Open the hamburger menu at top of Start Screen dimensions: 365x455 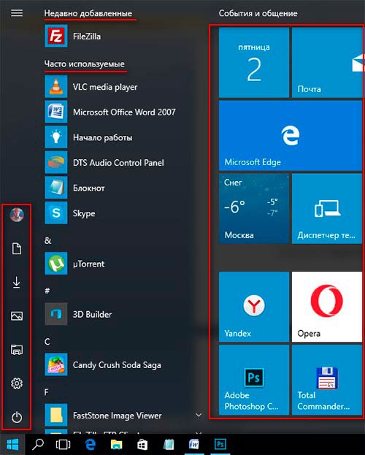click(x=17, y=13)
